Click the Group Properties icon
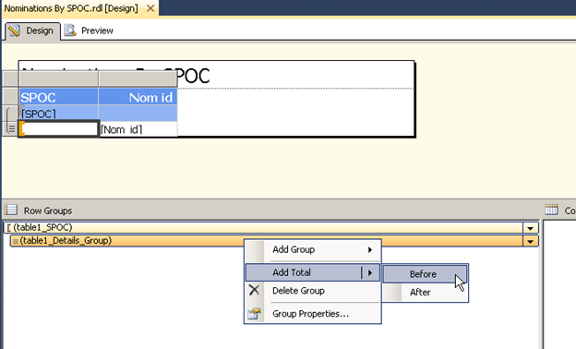Screen dimensions: 576x349 254,313
